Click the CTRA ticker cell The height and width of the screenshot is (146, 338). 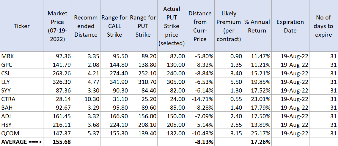point(22,99)
